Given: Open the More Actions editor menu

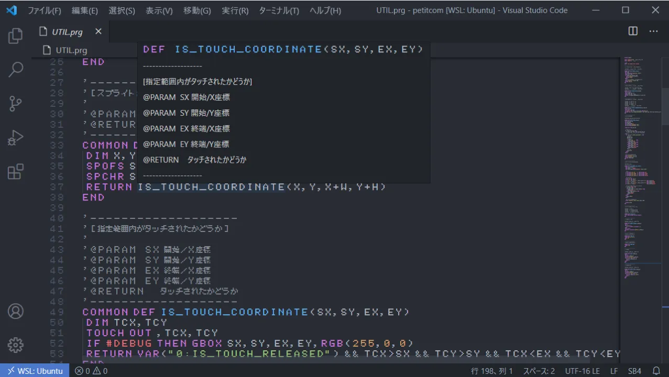Looking at the screenshot, I should click(653, 31).
